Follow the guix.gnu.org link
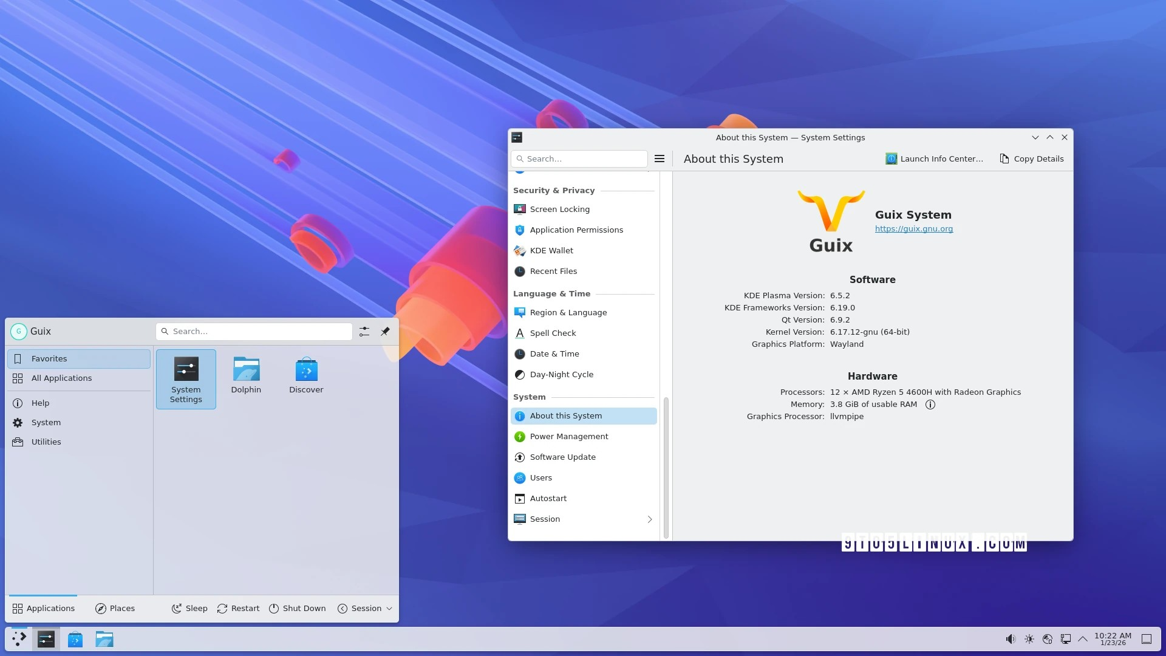The height and width of the screenshot is (656, 1166). click(x=913, y=229)
